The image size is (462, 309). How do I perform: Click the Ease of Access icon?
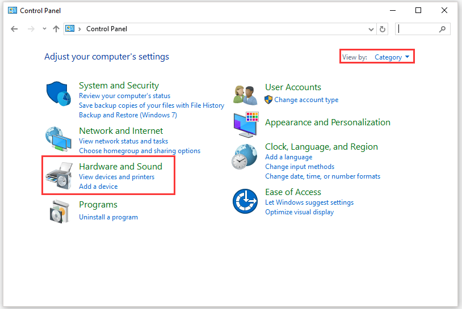point(245,201)
